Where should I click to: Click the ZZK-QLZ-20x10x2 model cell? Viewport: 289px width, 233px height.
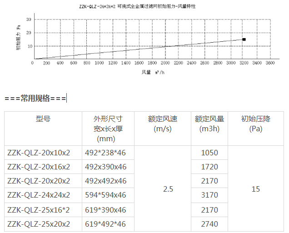(39, 153)
